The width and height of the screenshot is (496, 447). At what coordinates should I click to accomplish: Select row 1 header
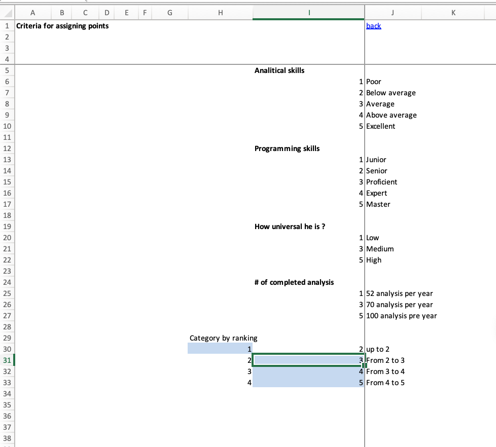click(x=7, y=26)
